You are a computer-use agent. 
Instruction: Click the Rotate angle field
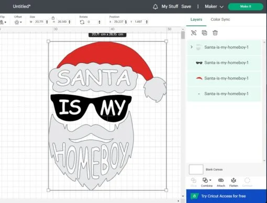pos(92,22)
